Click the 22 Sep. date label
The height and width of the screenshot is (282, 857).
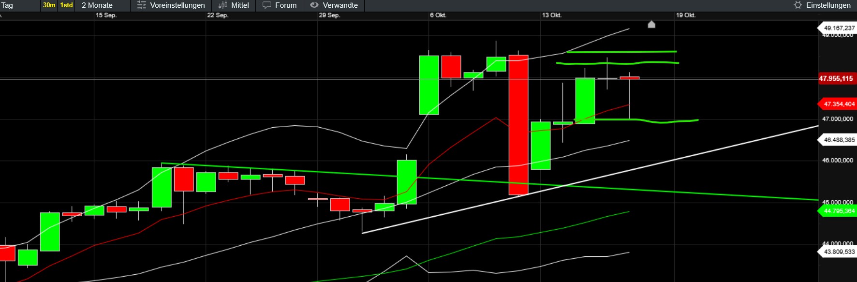(218, 15)
